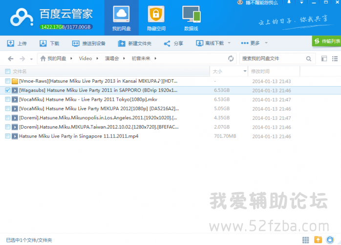Click video icon of Taiwan file
This screenshot has height=245, width=341.
click(x=15, y=127)
